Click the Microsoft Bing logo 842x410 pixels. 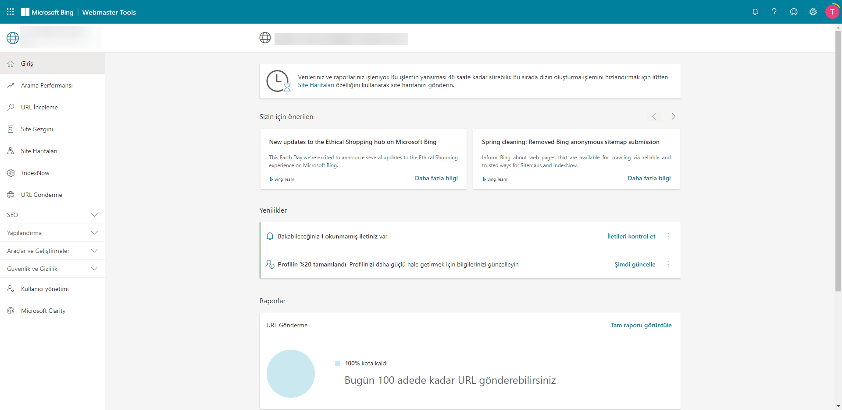[47, 12]
